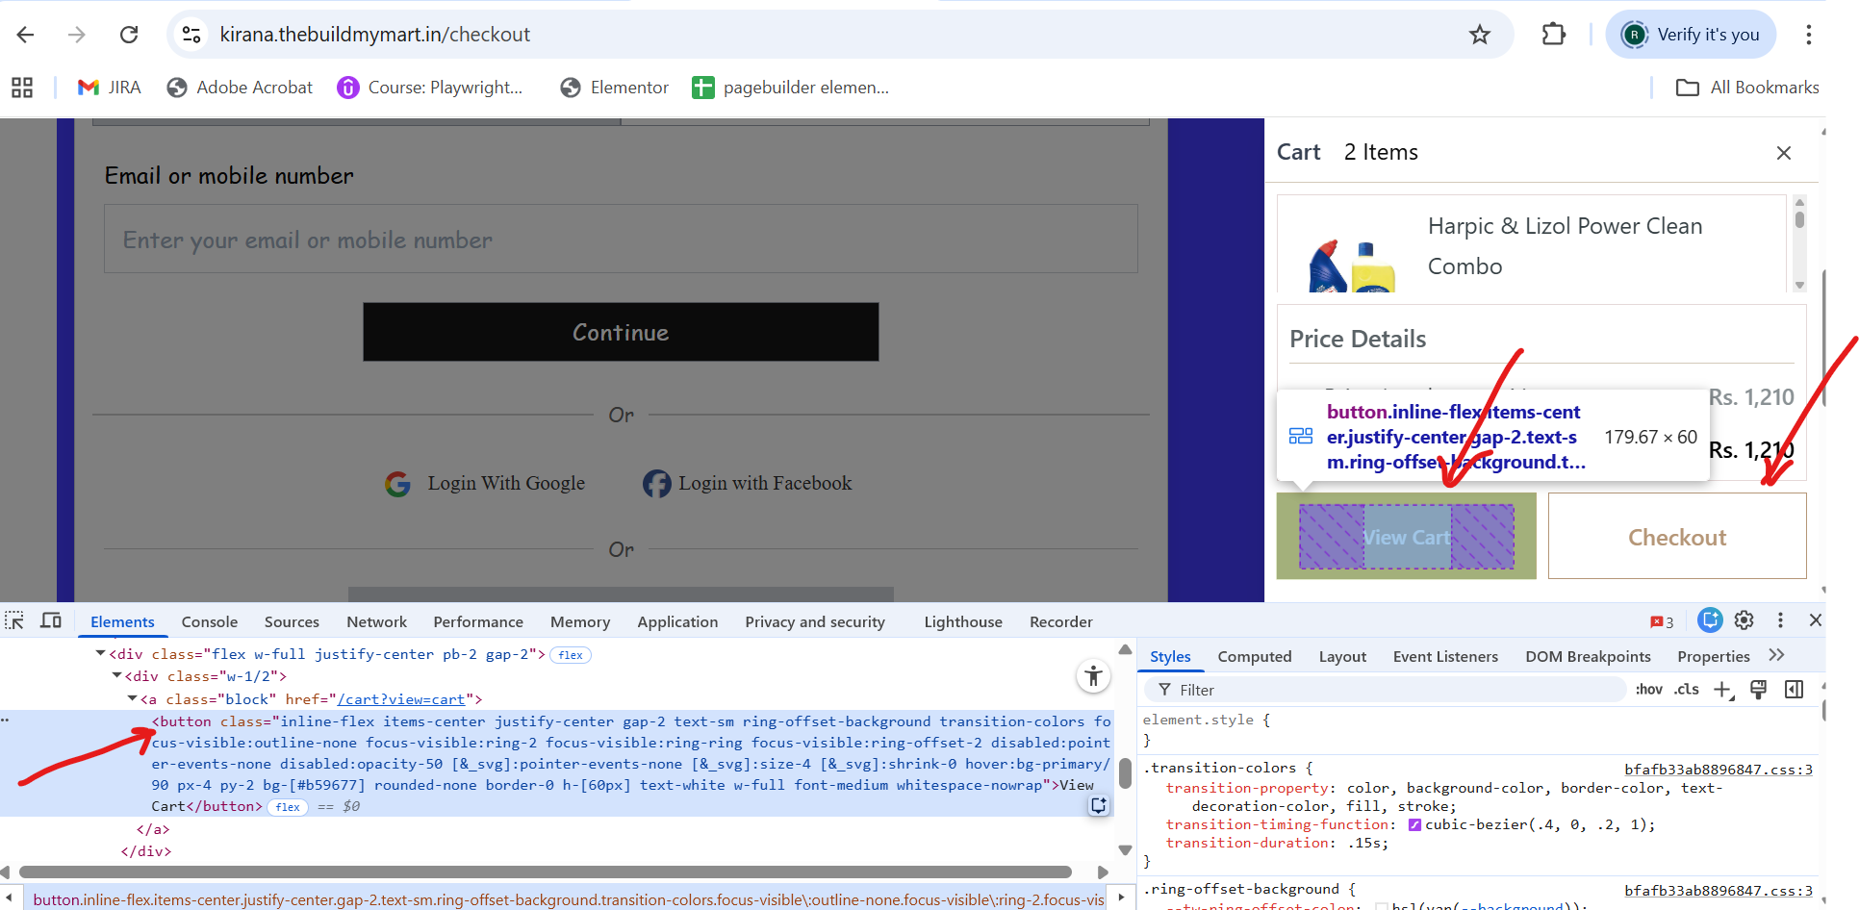
Task: Collapse the div flex w-full node
Action: point(100,654)
